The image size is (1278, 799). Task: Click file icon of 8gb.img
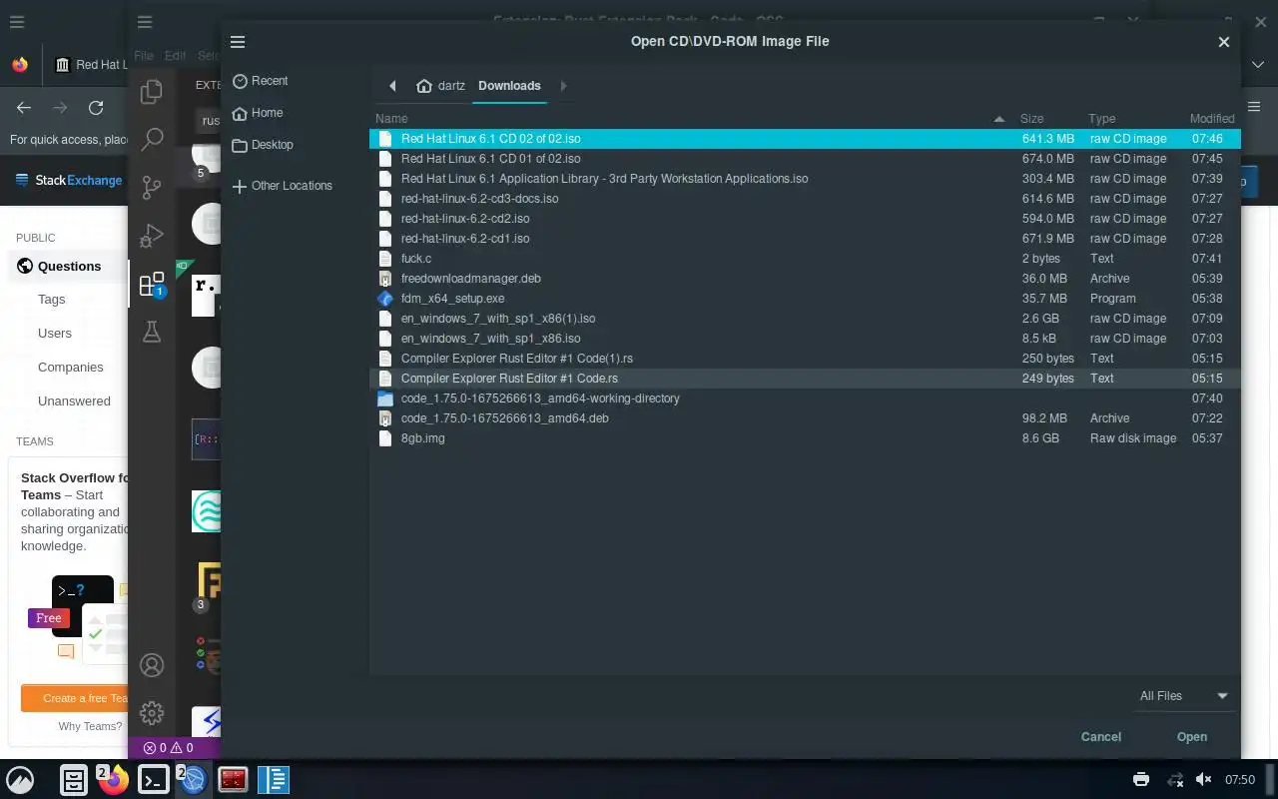point(385,438)
